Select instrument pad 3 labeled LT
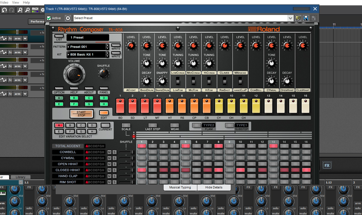 tap(145, 106)
